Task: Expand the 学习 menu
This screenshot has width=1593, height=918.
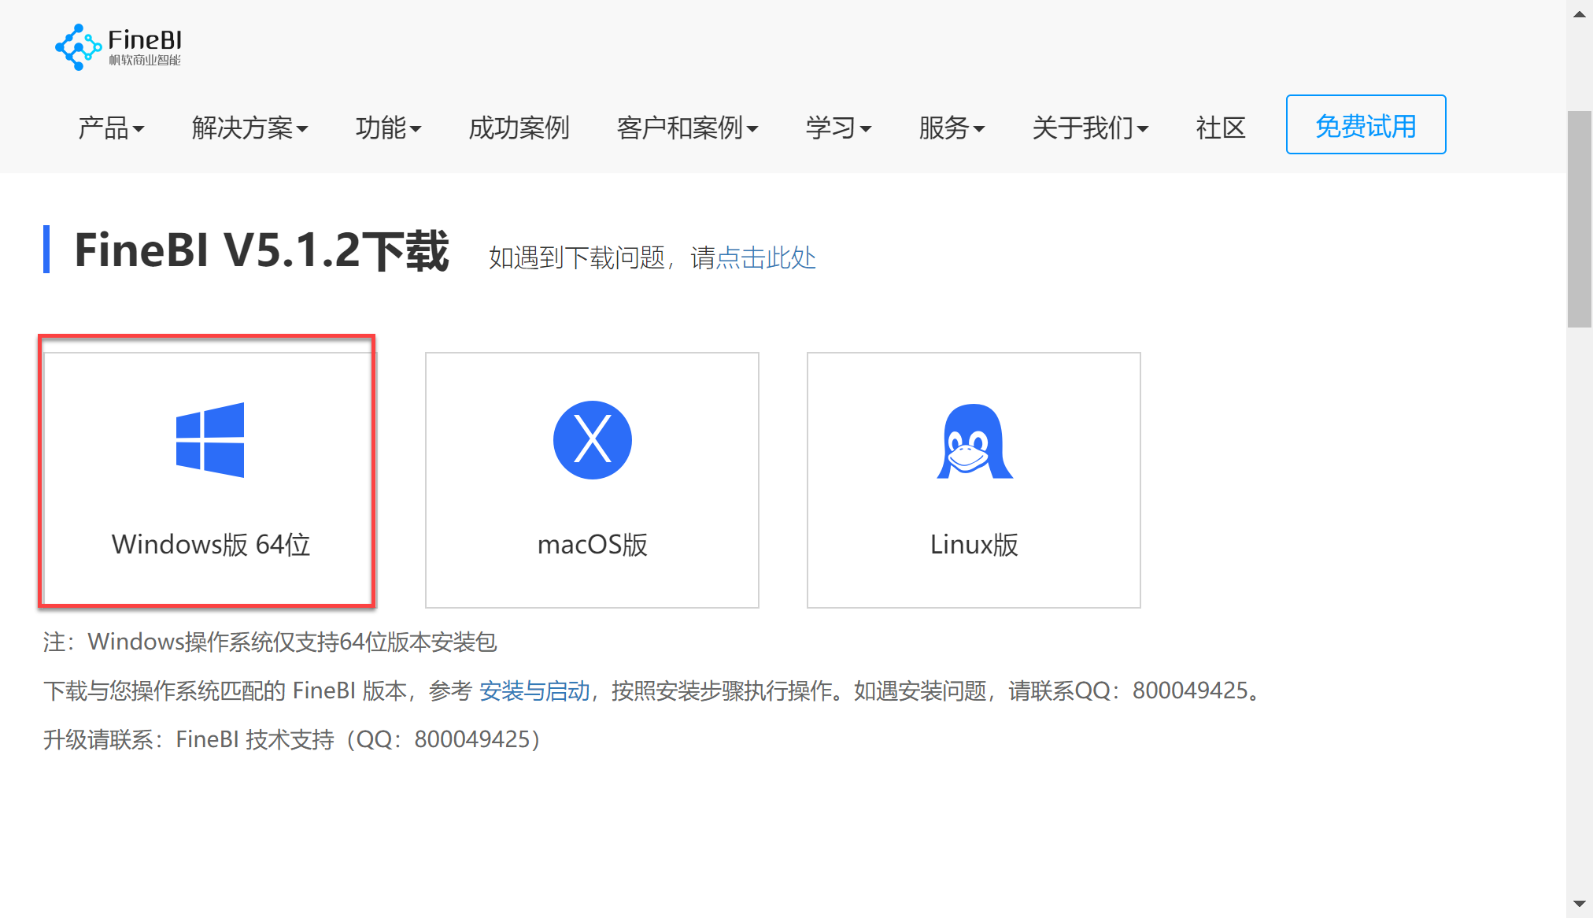Action: [x=838, y=128]
